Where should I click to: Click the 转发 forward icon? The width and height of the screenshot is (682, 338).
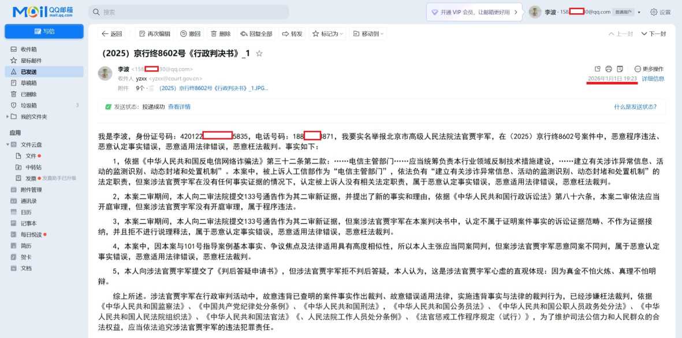(x=291, y=33)
